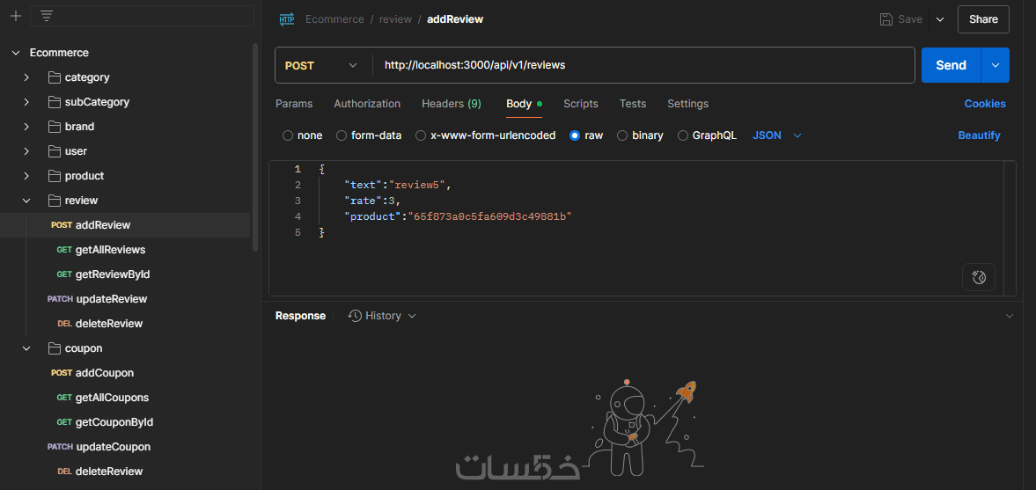Open the JSON format dropdown
This screenshot has height=490, width=1036.
coord(777,135)
